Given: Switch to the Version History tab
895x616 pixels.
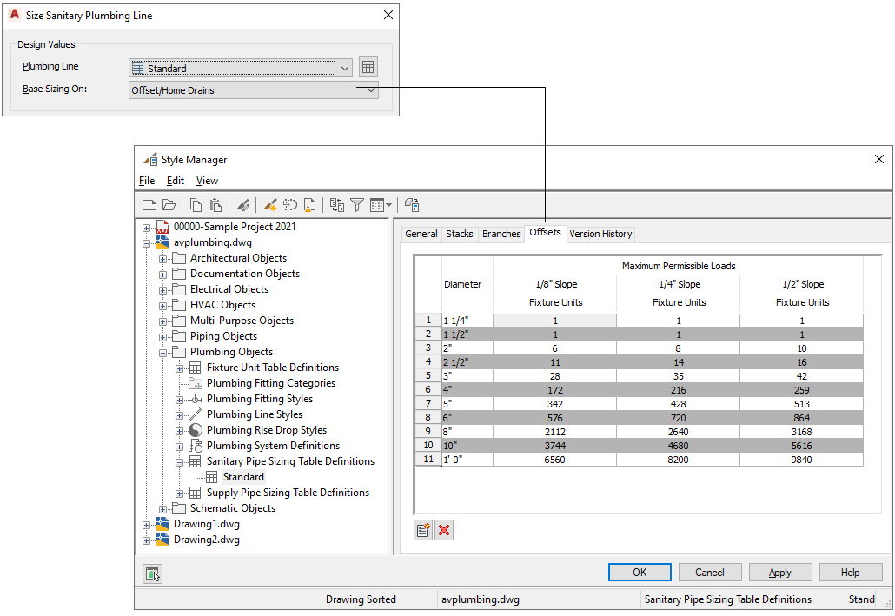Looking at the screenshot, I should click(x=600, y=234).
